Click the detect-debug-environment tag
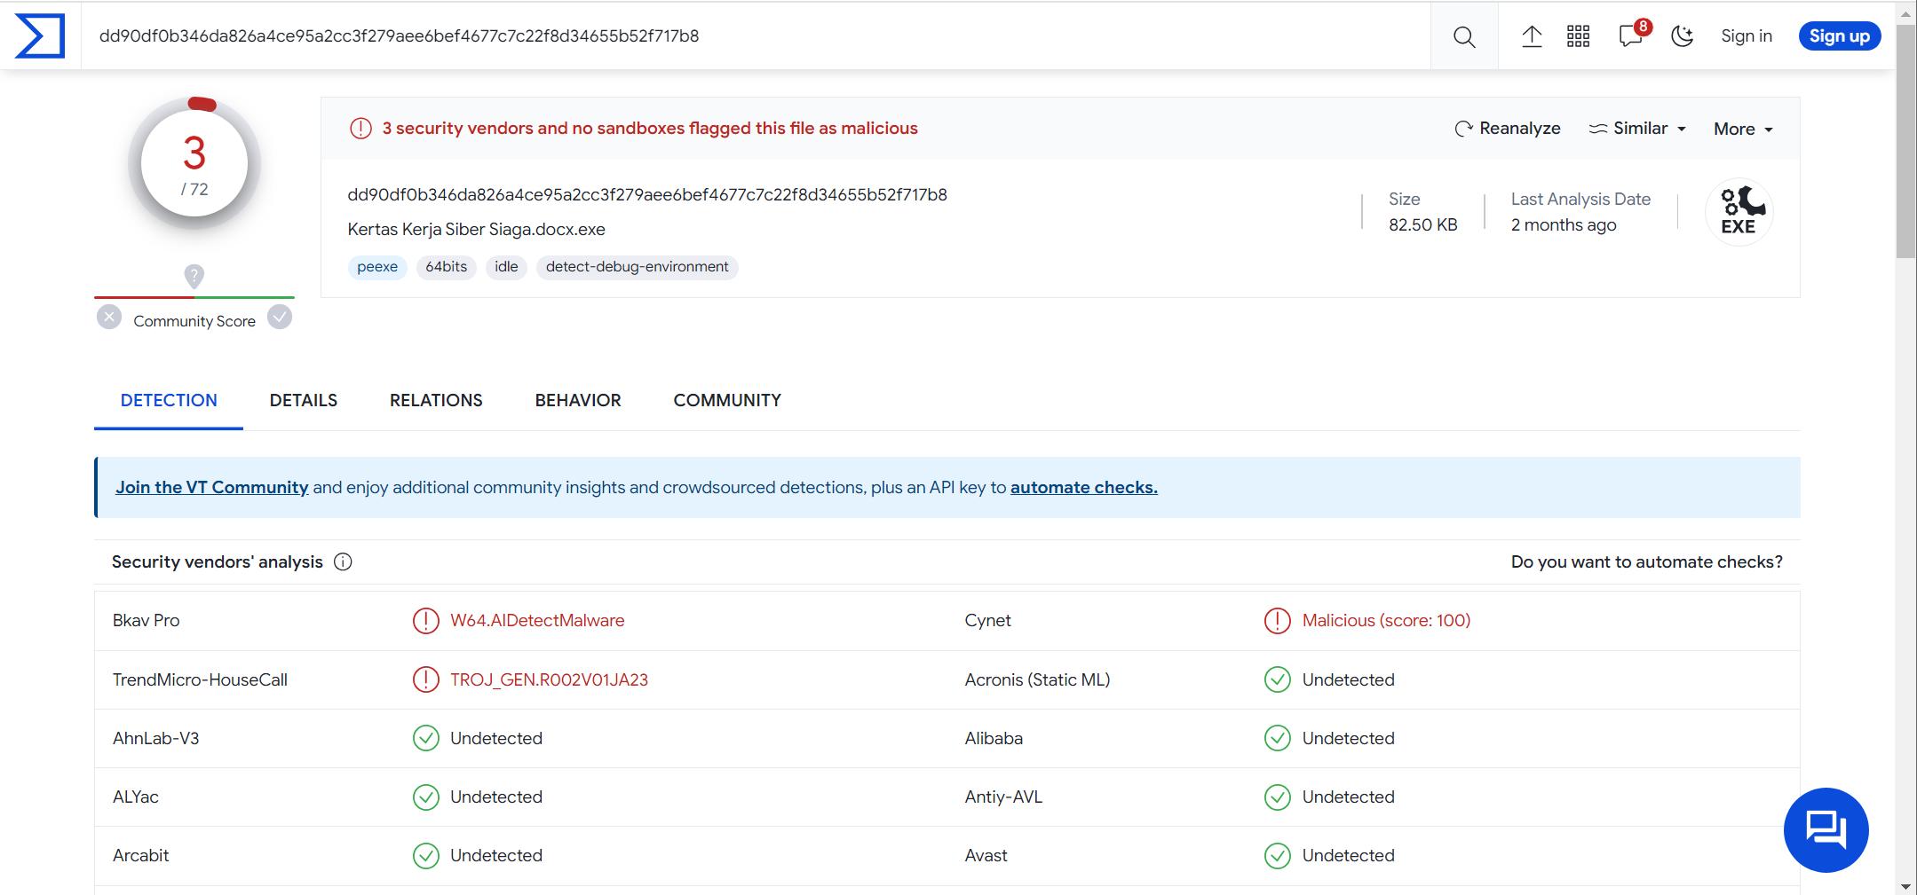The height and width of the screenshot is (895, 1917). (637, 267)
